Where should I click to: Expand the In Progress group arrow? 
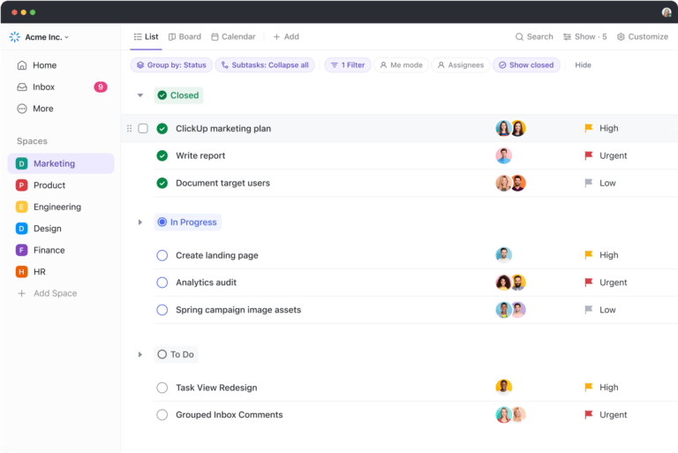pyautogui.click(x=140, y=223)
